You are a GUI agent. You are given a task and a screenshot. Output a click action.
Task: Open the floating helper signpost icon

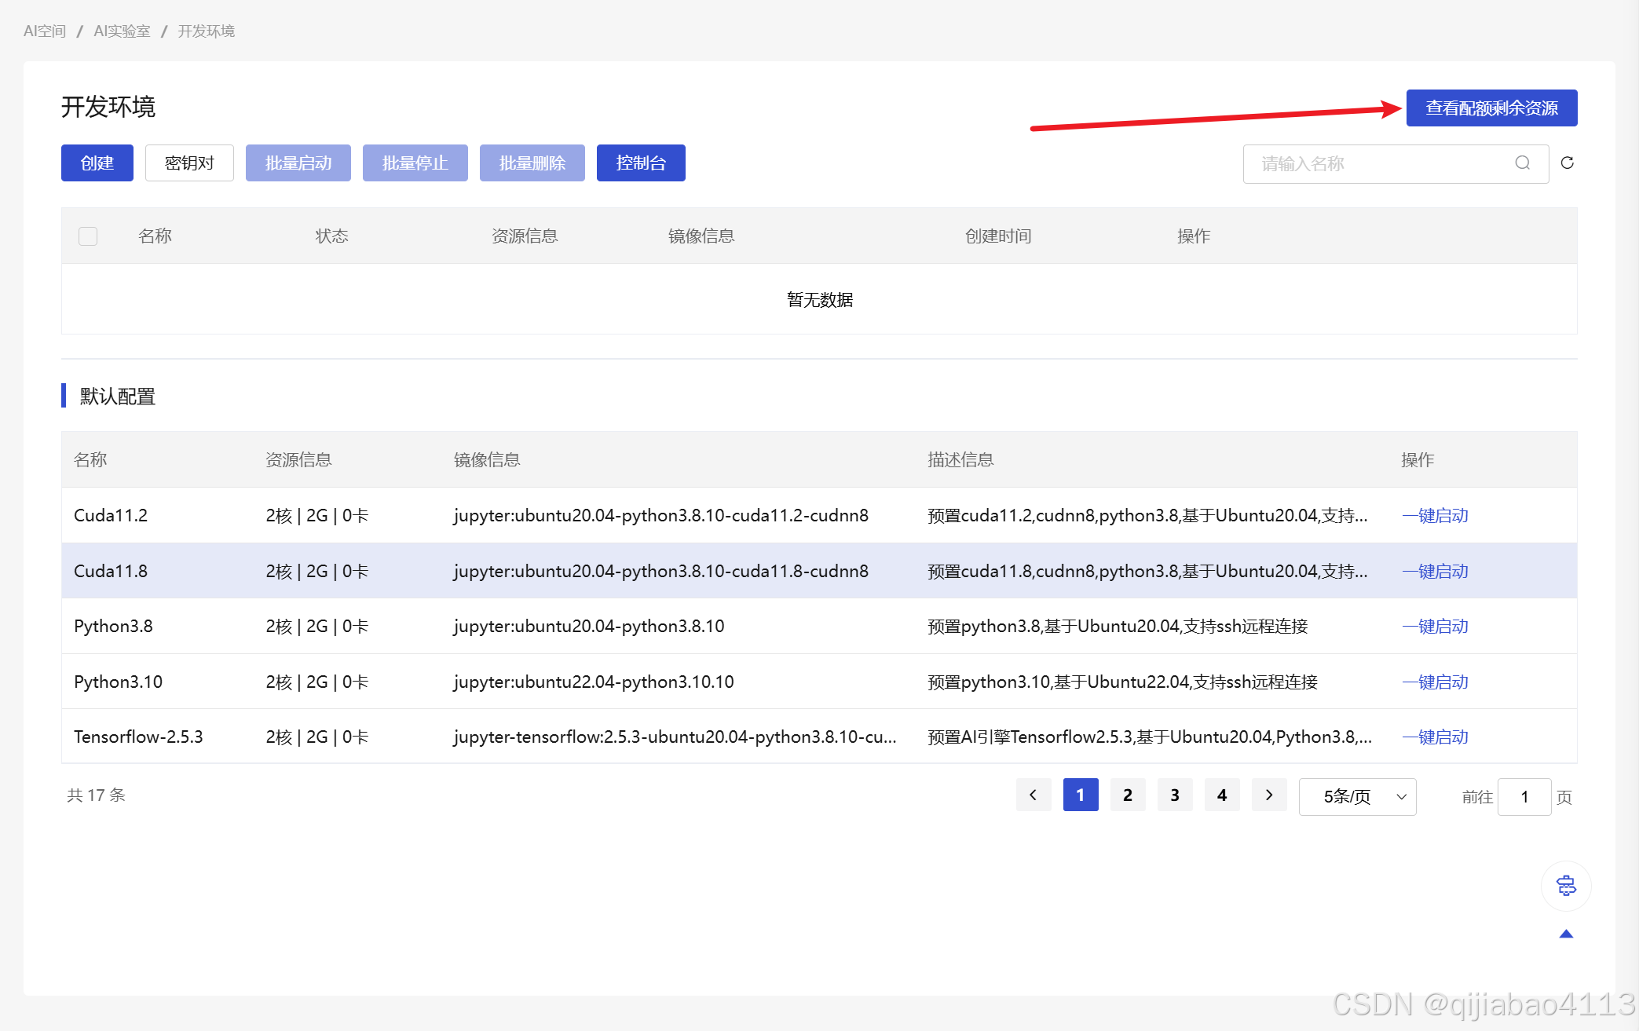point(1566,886)
